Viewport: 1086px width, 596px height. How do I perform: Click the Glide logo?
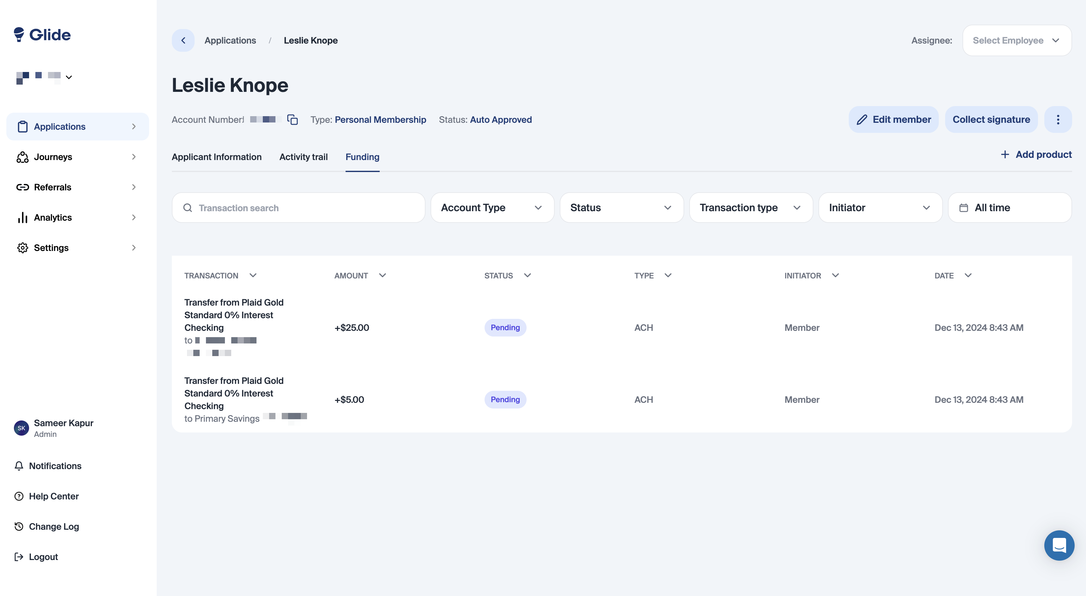click(42, 34)
